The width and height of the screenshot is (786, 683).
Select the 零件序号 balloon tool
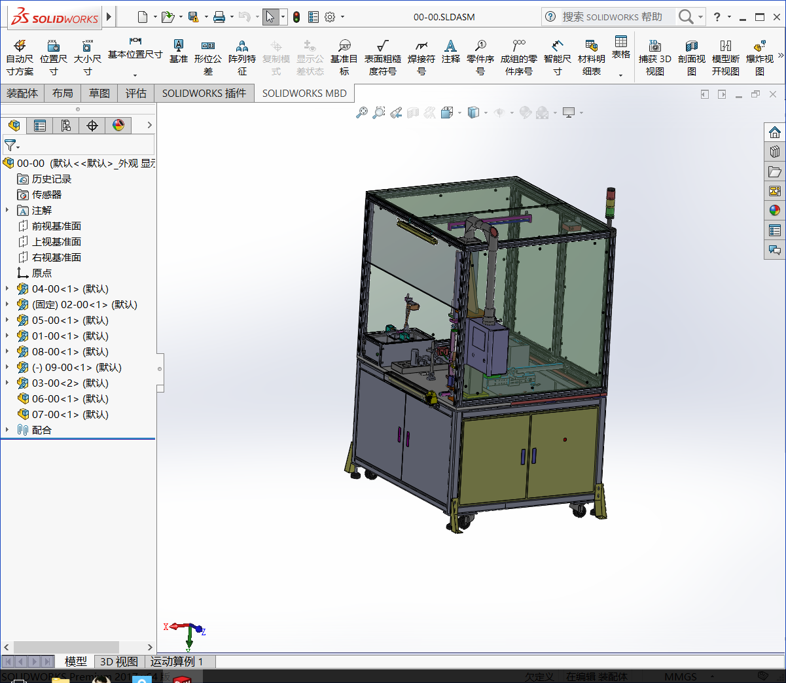(480, 58)
